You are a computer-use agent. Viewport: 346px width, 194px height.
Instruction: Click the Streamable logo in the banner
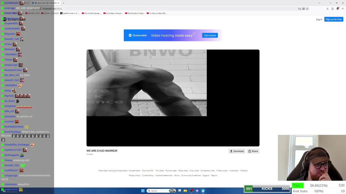point(138,35)
